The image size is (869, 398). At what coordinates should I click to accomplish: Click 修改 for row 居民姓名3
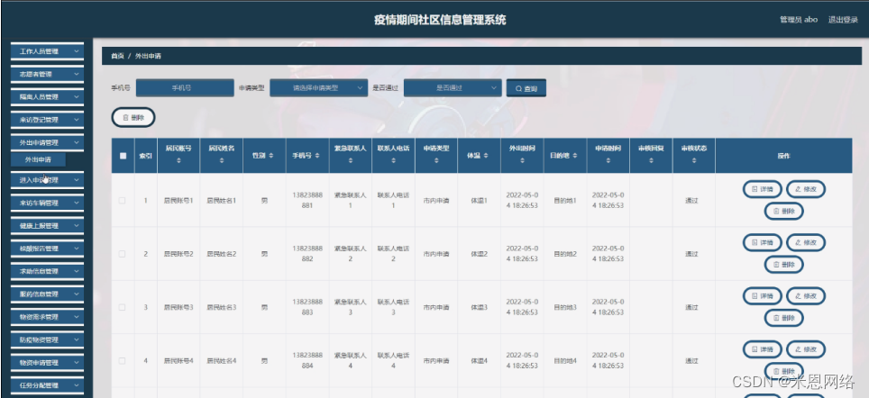click(806, 296)
